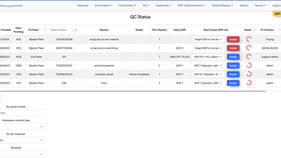Click the yellow SOP badge button
The image size is (281, 158).
coord(277,14)
